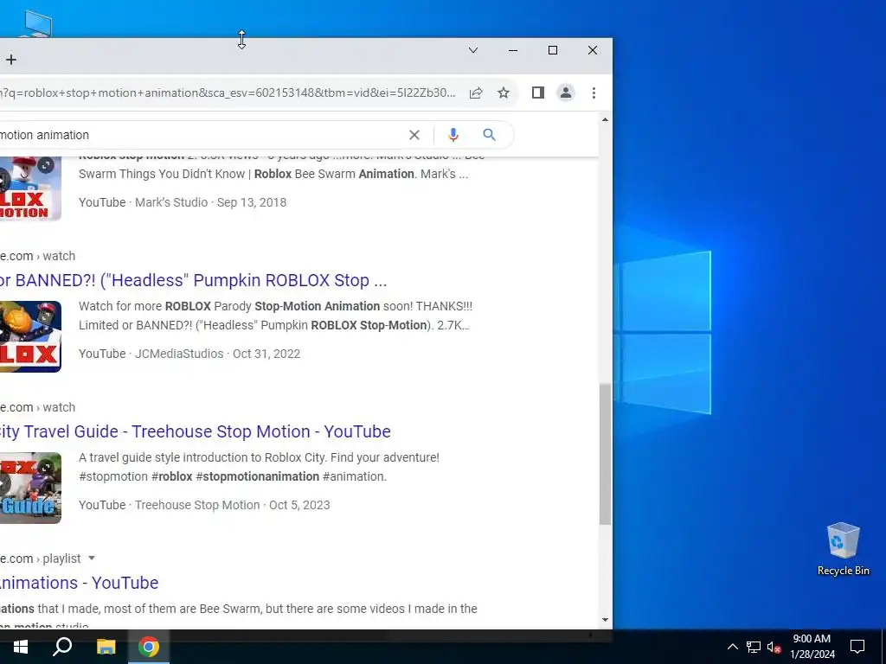Screen dimensions: 886x664
Task: Run search with magnifier icon
Action: click(x=490, y=134)
